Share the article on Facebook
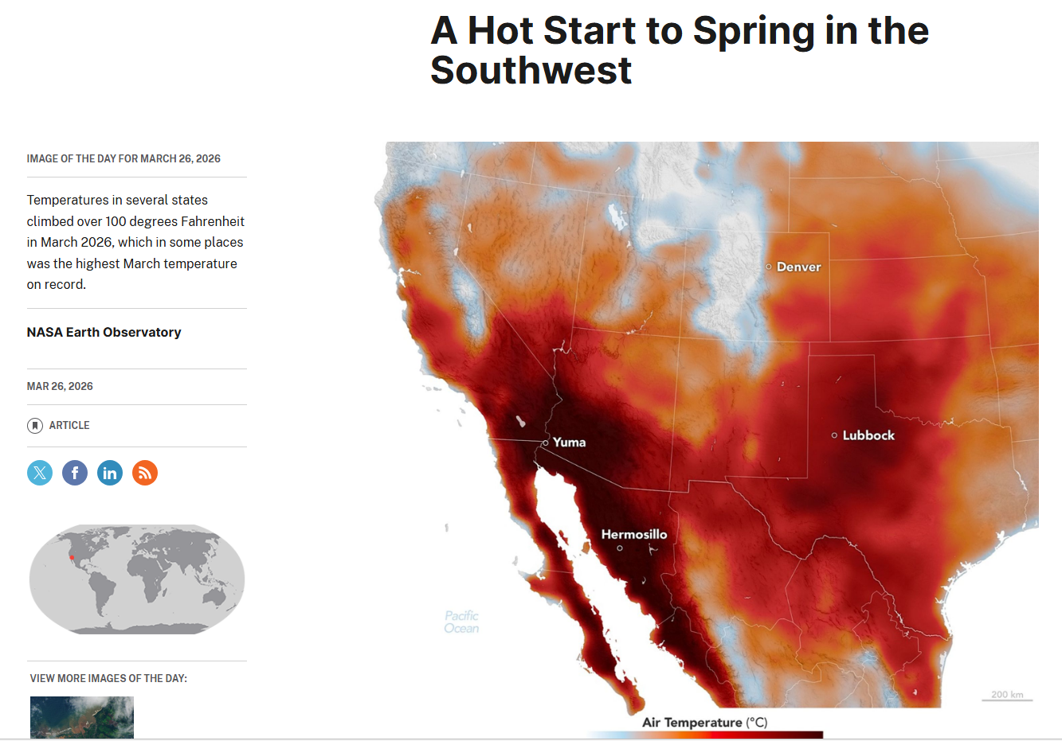 pos(75,473)
